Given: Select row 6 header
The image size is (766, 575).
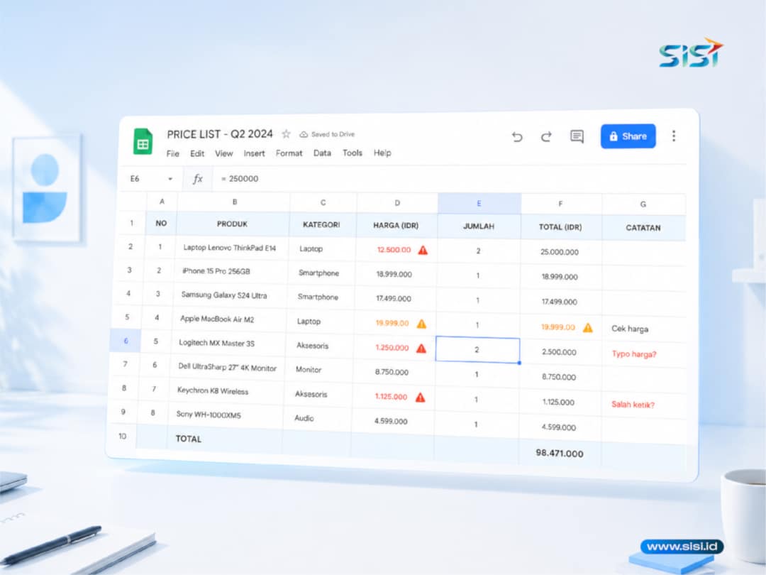Looking at the screenshot, I should click(126, 341).
